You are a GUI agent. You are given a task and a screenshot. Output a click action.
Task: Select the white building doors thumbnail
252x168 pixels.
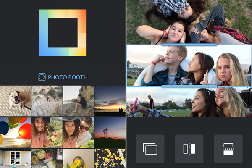pyautogui.click(x=15, y=158)
